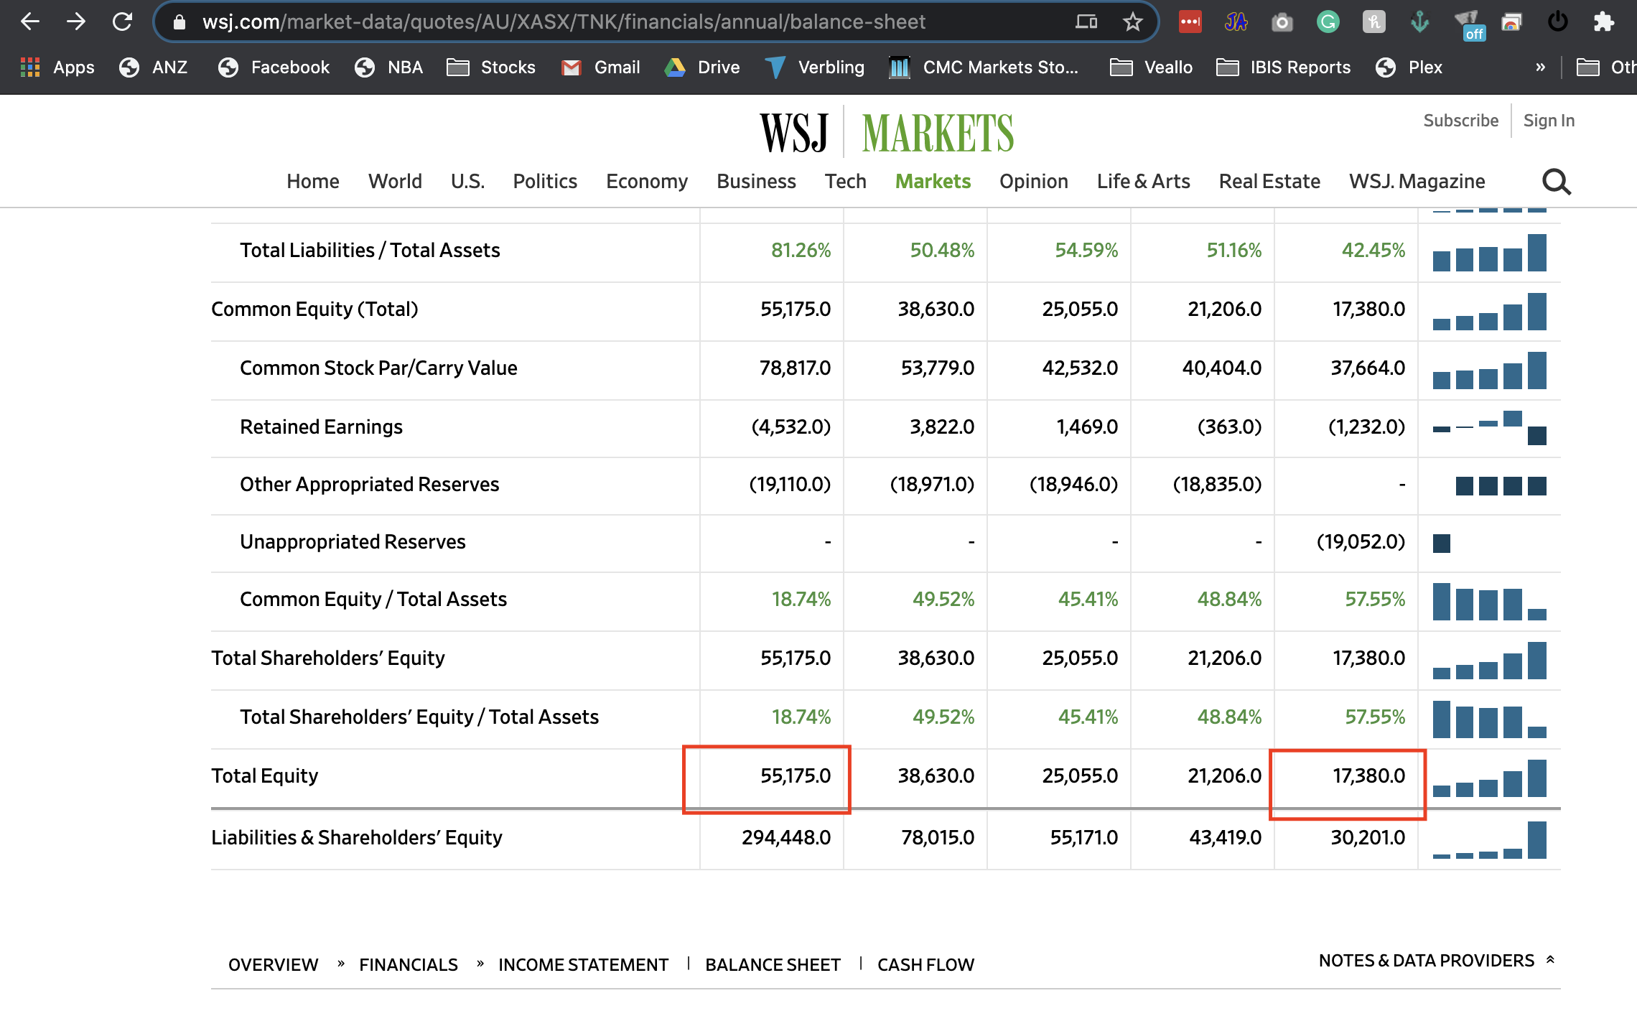
Task: Open the WSJ search magnifier
Action: (1556, 181)
